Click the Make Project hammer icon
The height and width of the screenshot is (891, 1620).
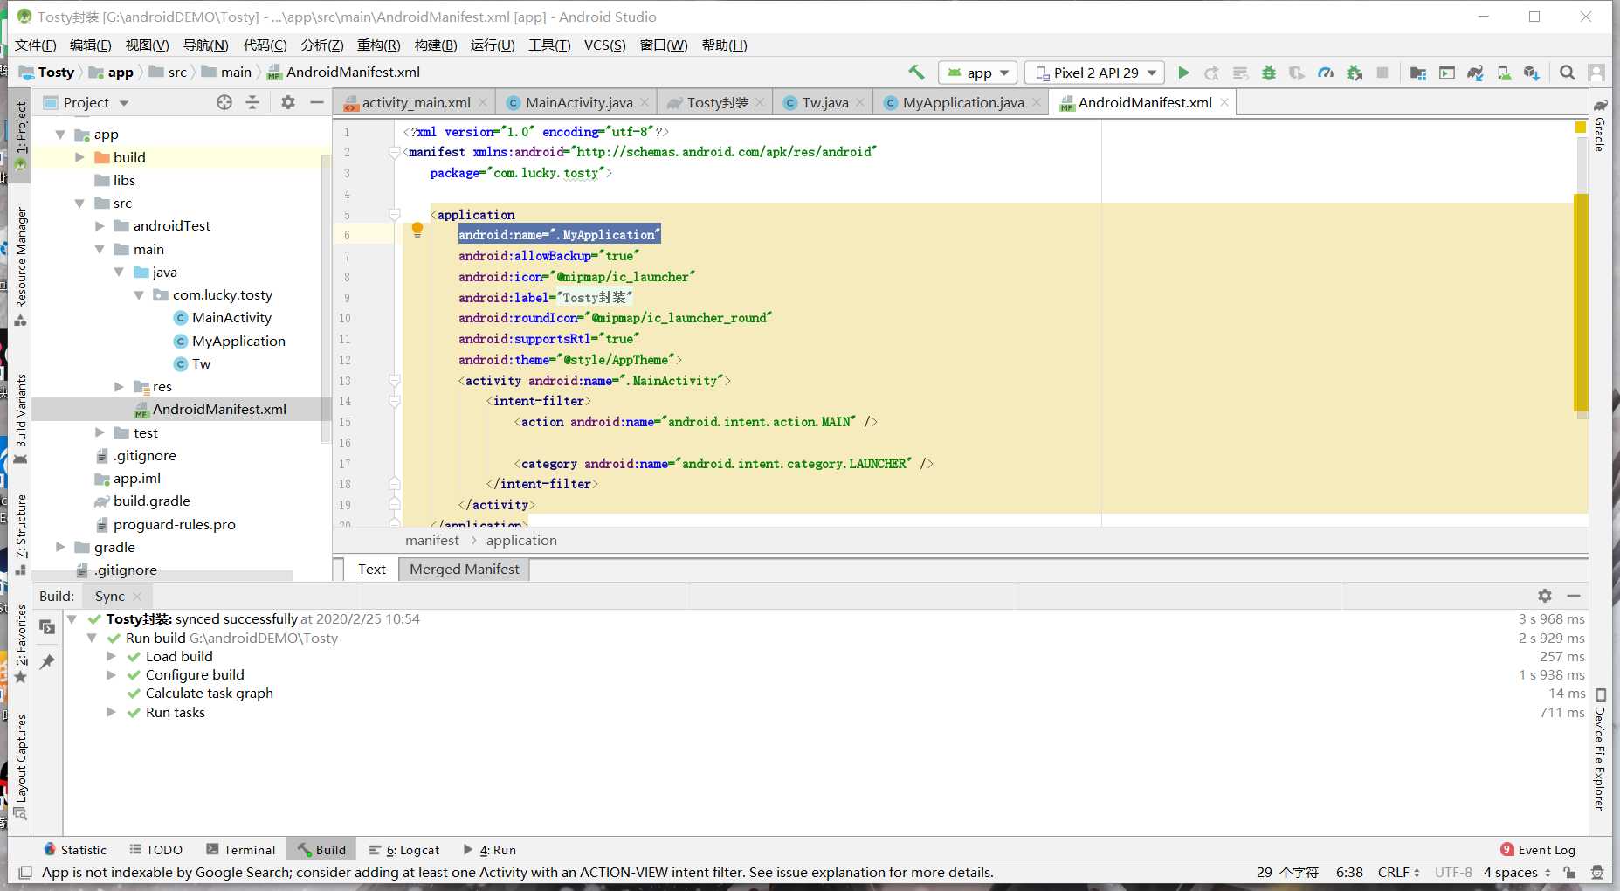point(916,73)
